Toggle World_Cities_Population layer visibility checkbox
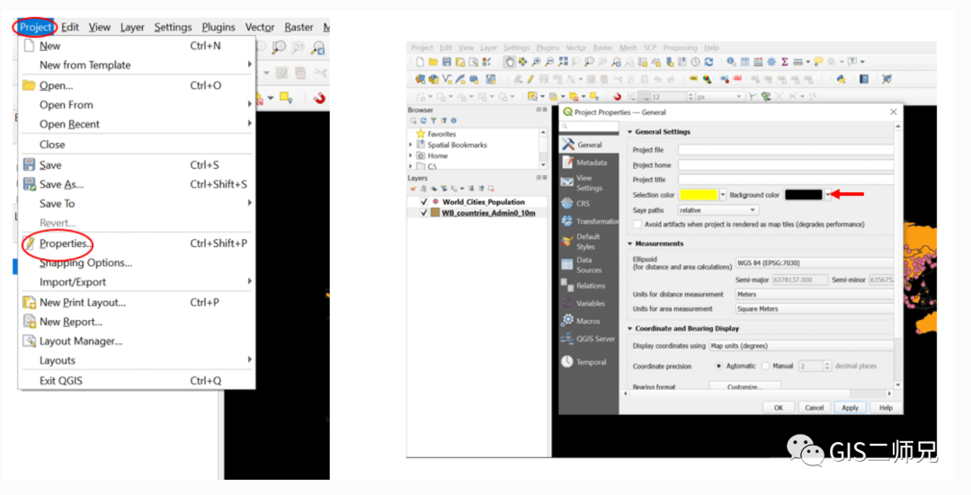This screenshot has width=971, height=495. [424, 202]
